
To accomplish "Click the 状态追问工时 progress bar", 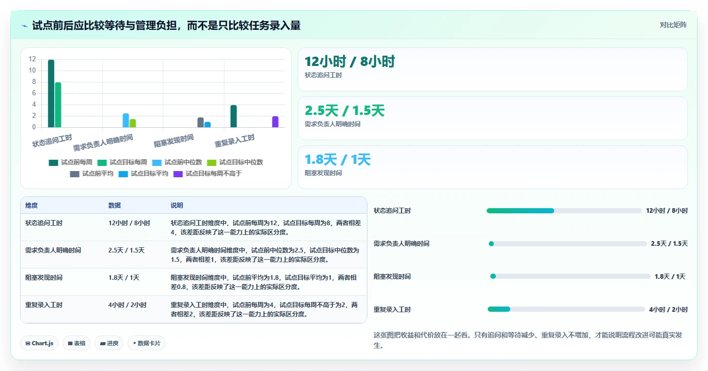I will 564,211.
